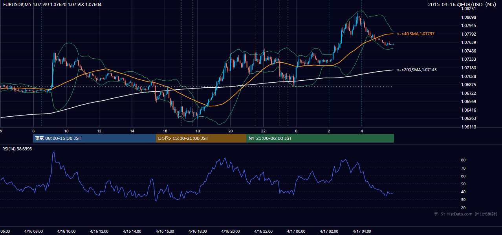
Task: Click price axis value 1.06722
Action: (x=469, y=94)
